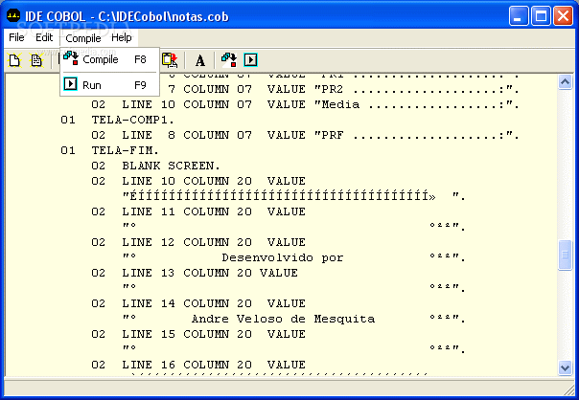Open the Help menu
This screenshot has height=400, width=579.
[122, 37]
